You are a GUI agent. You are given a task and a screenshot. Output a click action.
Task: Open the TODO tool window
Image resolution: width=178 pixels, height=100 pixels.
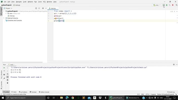coord(14,92)
